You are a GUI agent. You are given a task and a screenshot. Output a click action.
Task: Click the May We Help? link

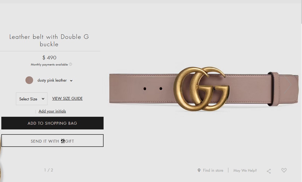245,170
